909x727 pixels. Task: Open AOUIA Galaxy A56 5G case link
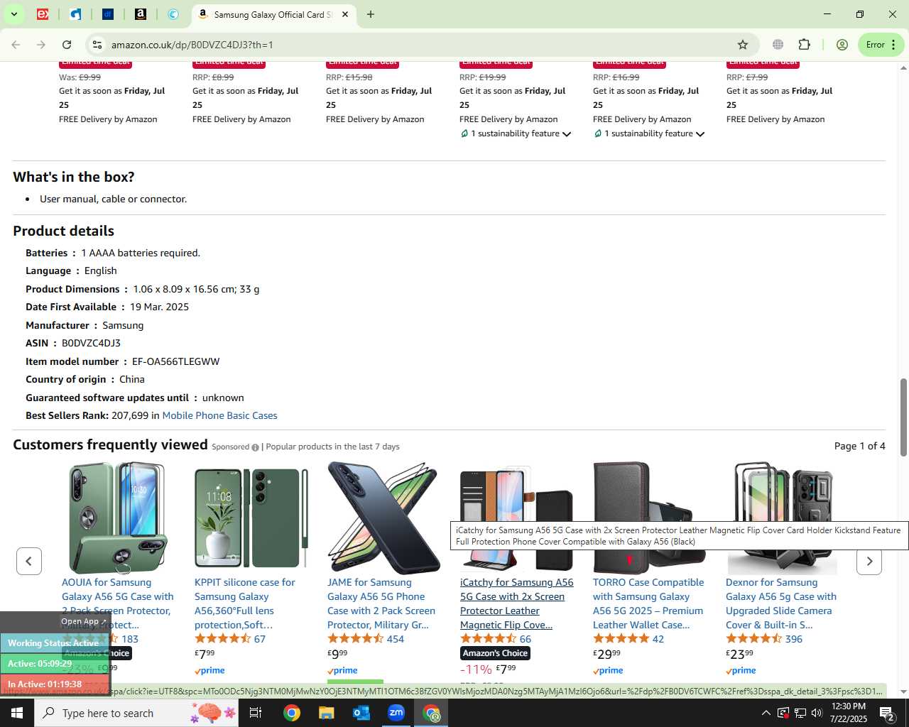(x=117, y=603)
